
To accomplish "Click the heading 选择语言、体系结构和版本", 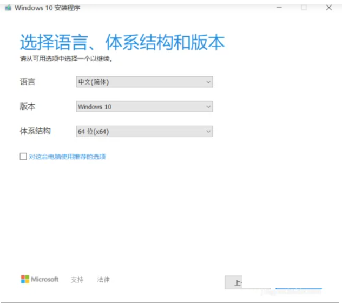I will click(x=122, y=42).
